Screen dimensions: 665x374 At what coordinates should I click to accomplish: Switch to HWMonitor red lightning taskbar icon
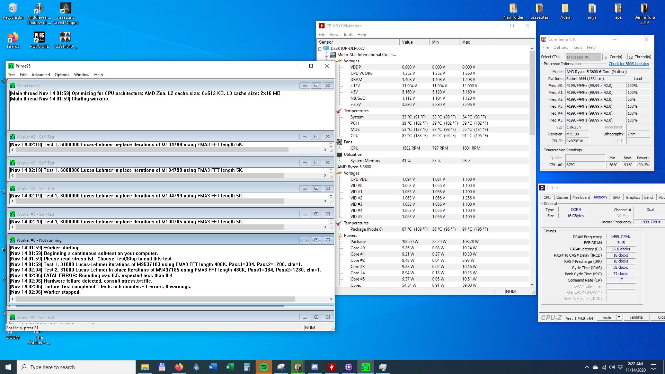[x=331, y=367]
